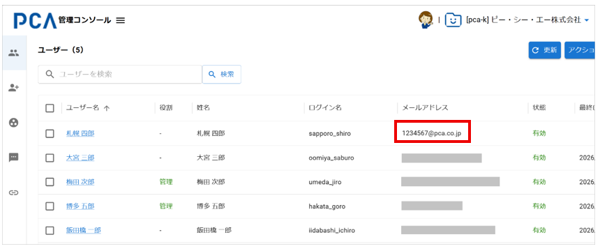The width and height of the screenshot is (600, 251).
Task: Click the smiling folder company icon
Action: pyautogui.click(x=453, y=20)
